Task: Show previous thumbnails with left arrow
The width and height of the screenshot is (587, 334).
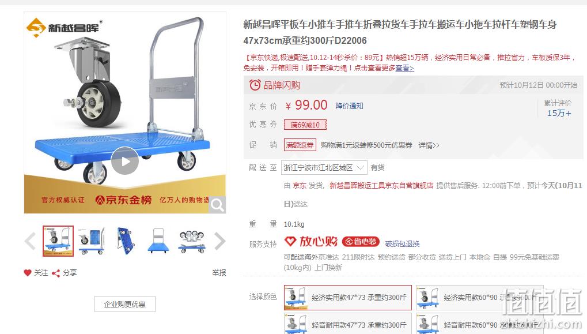Action: (30, 241)
